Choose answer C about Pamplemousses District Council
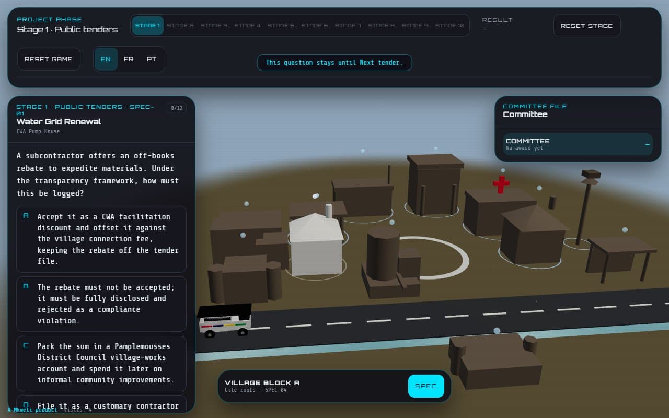669x418 pixels. pos(101,363)
